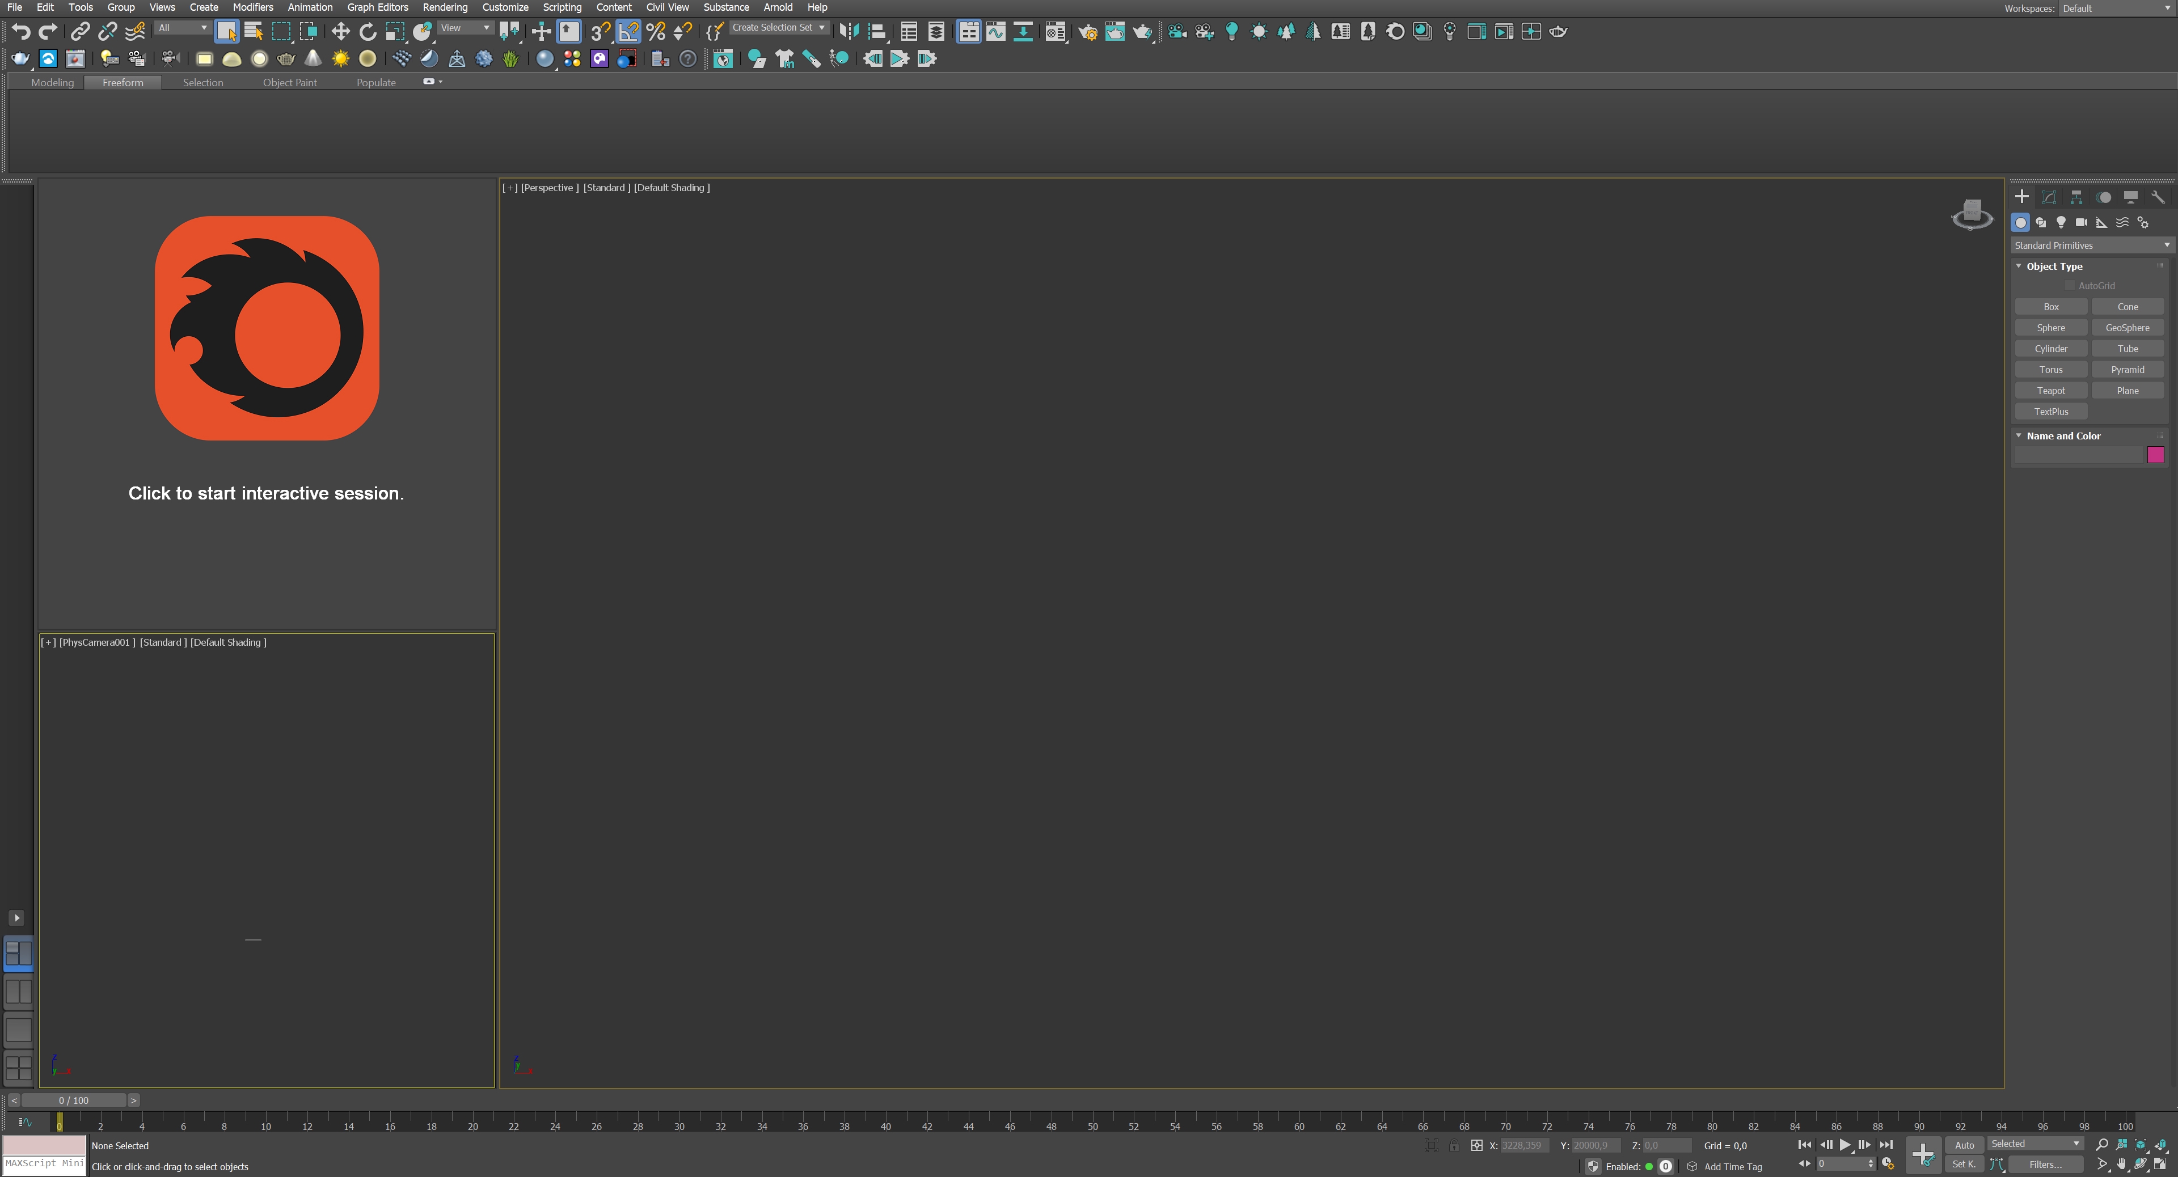
Task: Select the Move transform tool
Action: (340, 31)
